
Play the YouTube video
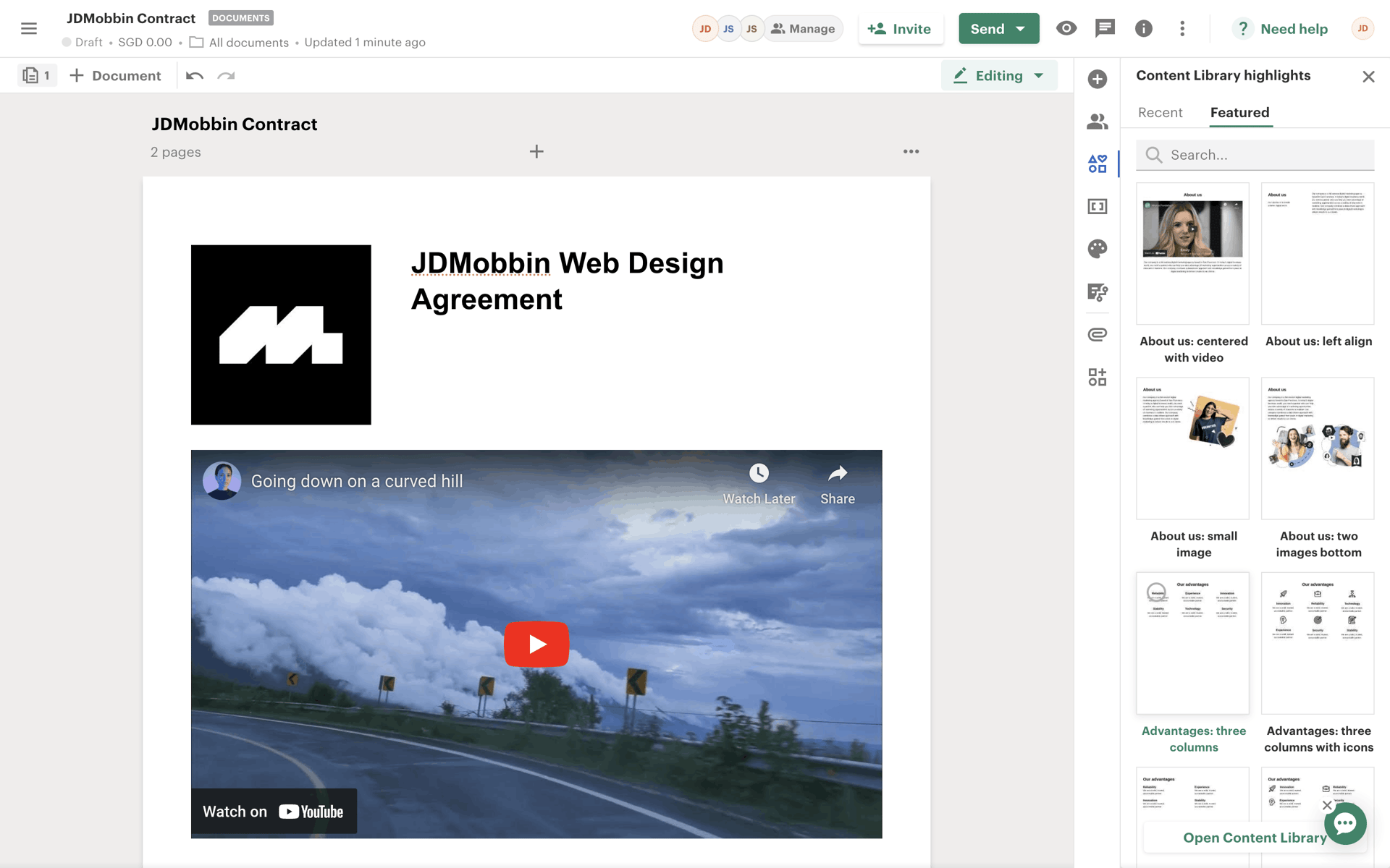pyautogui.click(x=536, y=644)
